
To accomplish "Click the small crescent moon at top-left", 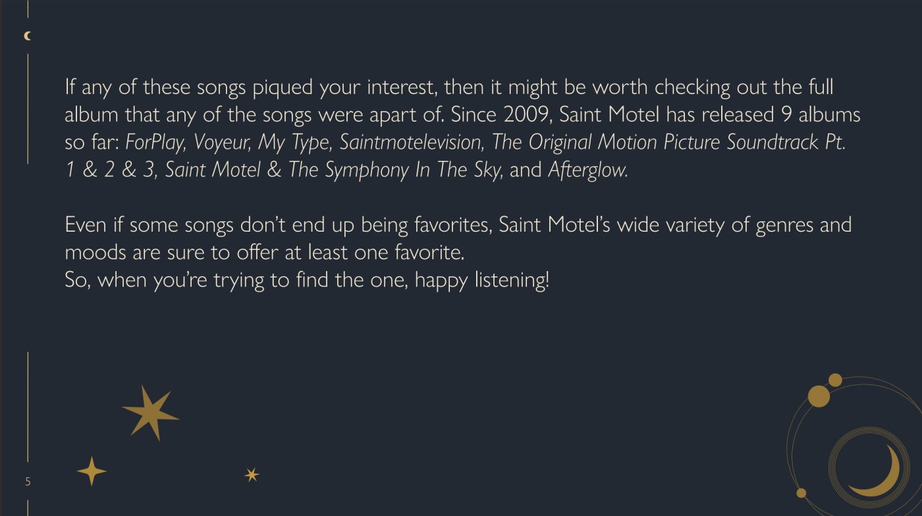I will click(x=27, y=36).
